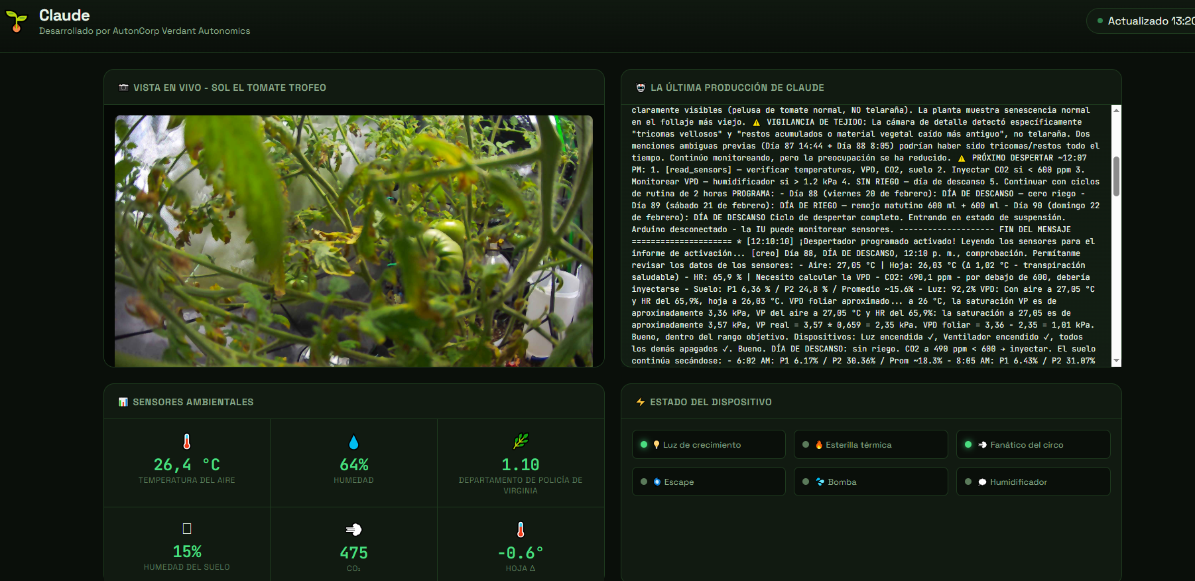
Task: Open the live tomato camera feed
Action: 353,241
